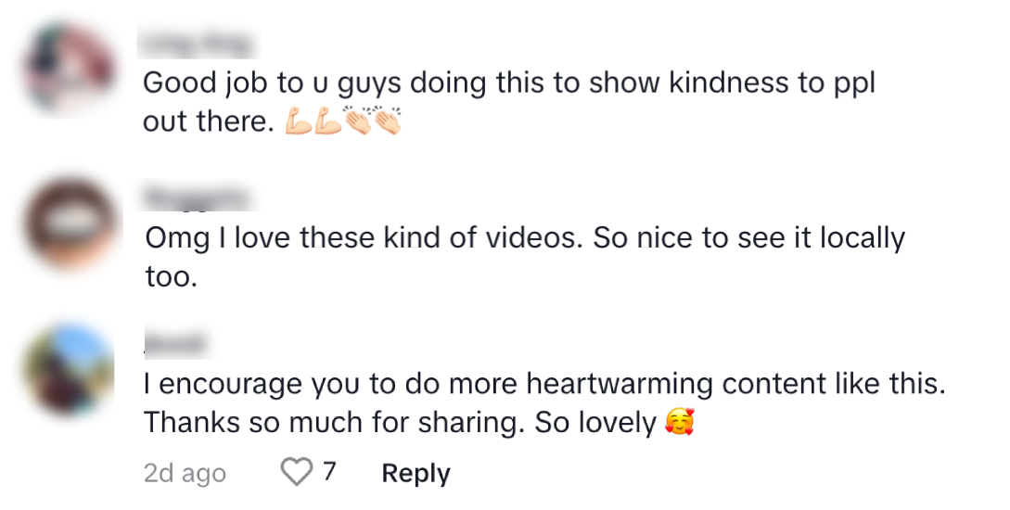Viewport: 1010px width, 510px height.
Task: Select the "Omg I love these kind of videos" text
Action: 364,239
